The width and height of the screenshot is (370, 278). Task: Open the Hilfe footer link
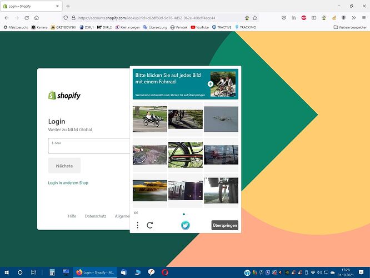pyautogui.click(x=72, y=216)
